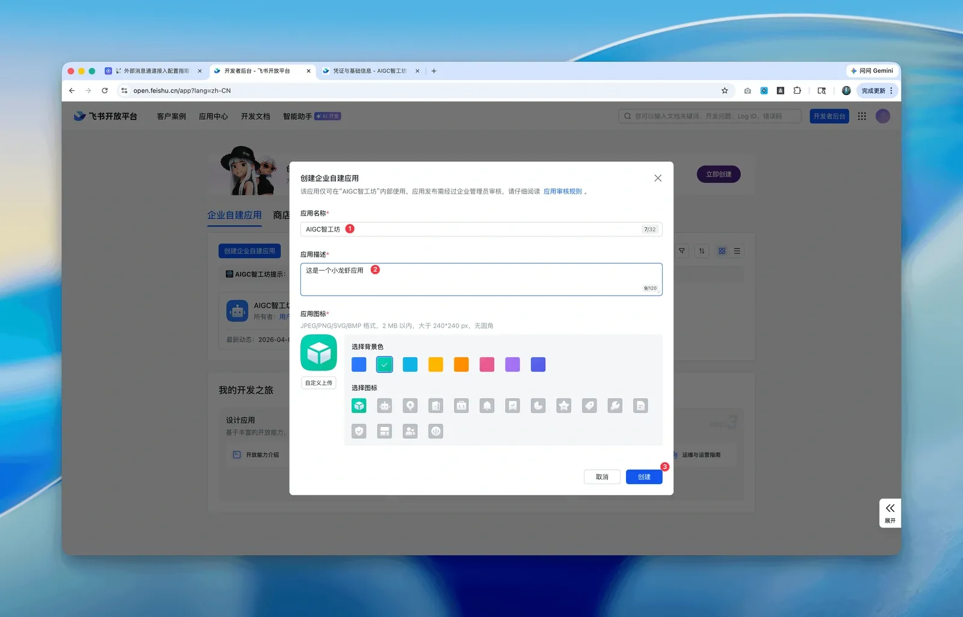The image size is (963, 617).
Task: Choose the orange background color
Action: click(462, 364)
